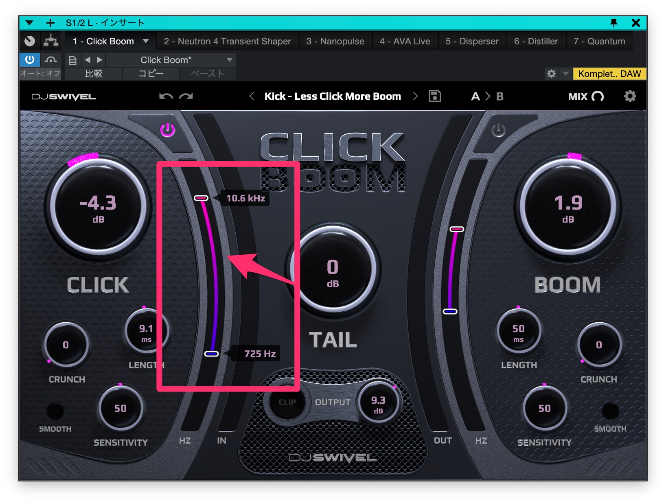Go to next preset with right chevron
This screenshot has width=666, height=503.
coord(415,96)
